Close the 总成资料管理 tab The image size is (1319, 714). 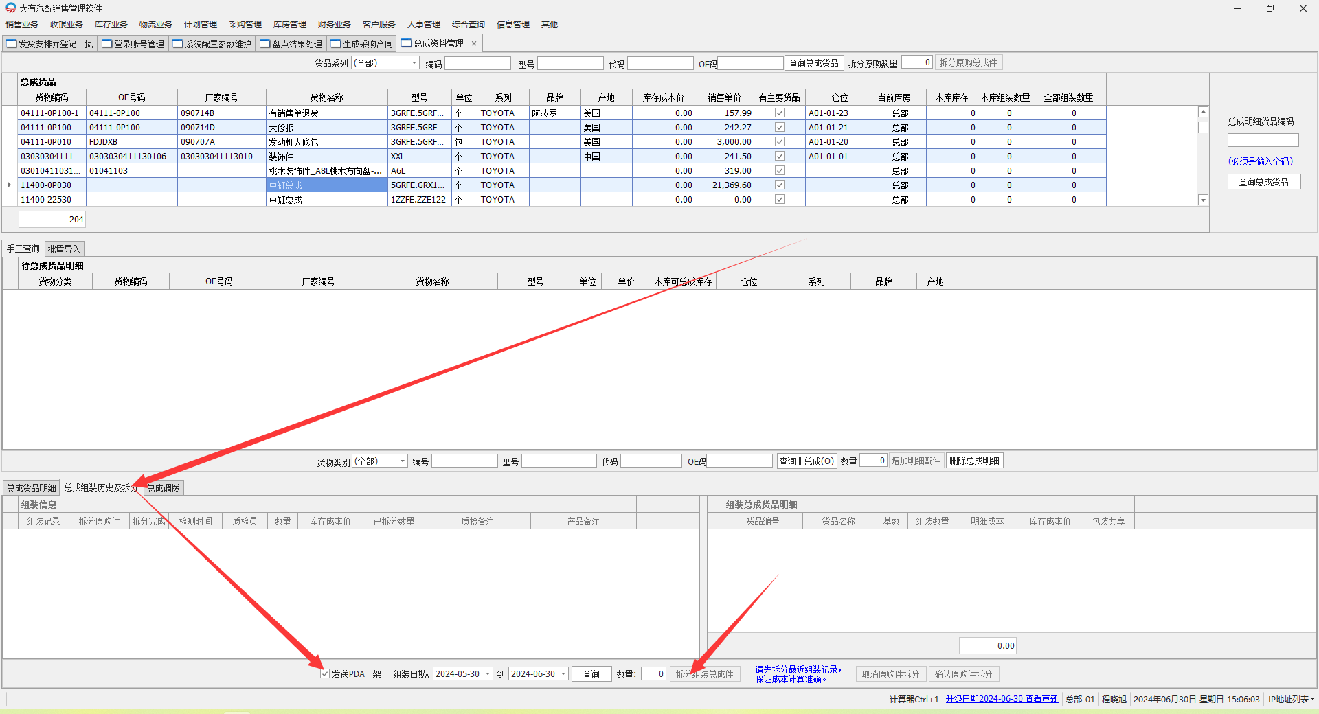click(474, 43)
